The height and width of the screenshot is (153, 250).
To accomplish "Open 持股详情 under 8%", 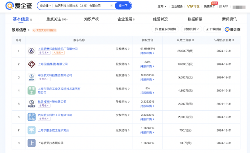I will pyautogui.click(x=147, y=93).
